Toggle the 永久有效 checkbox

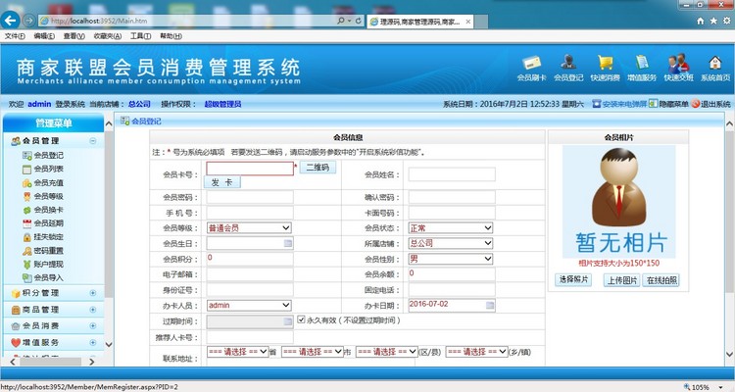tap(302, 319)
